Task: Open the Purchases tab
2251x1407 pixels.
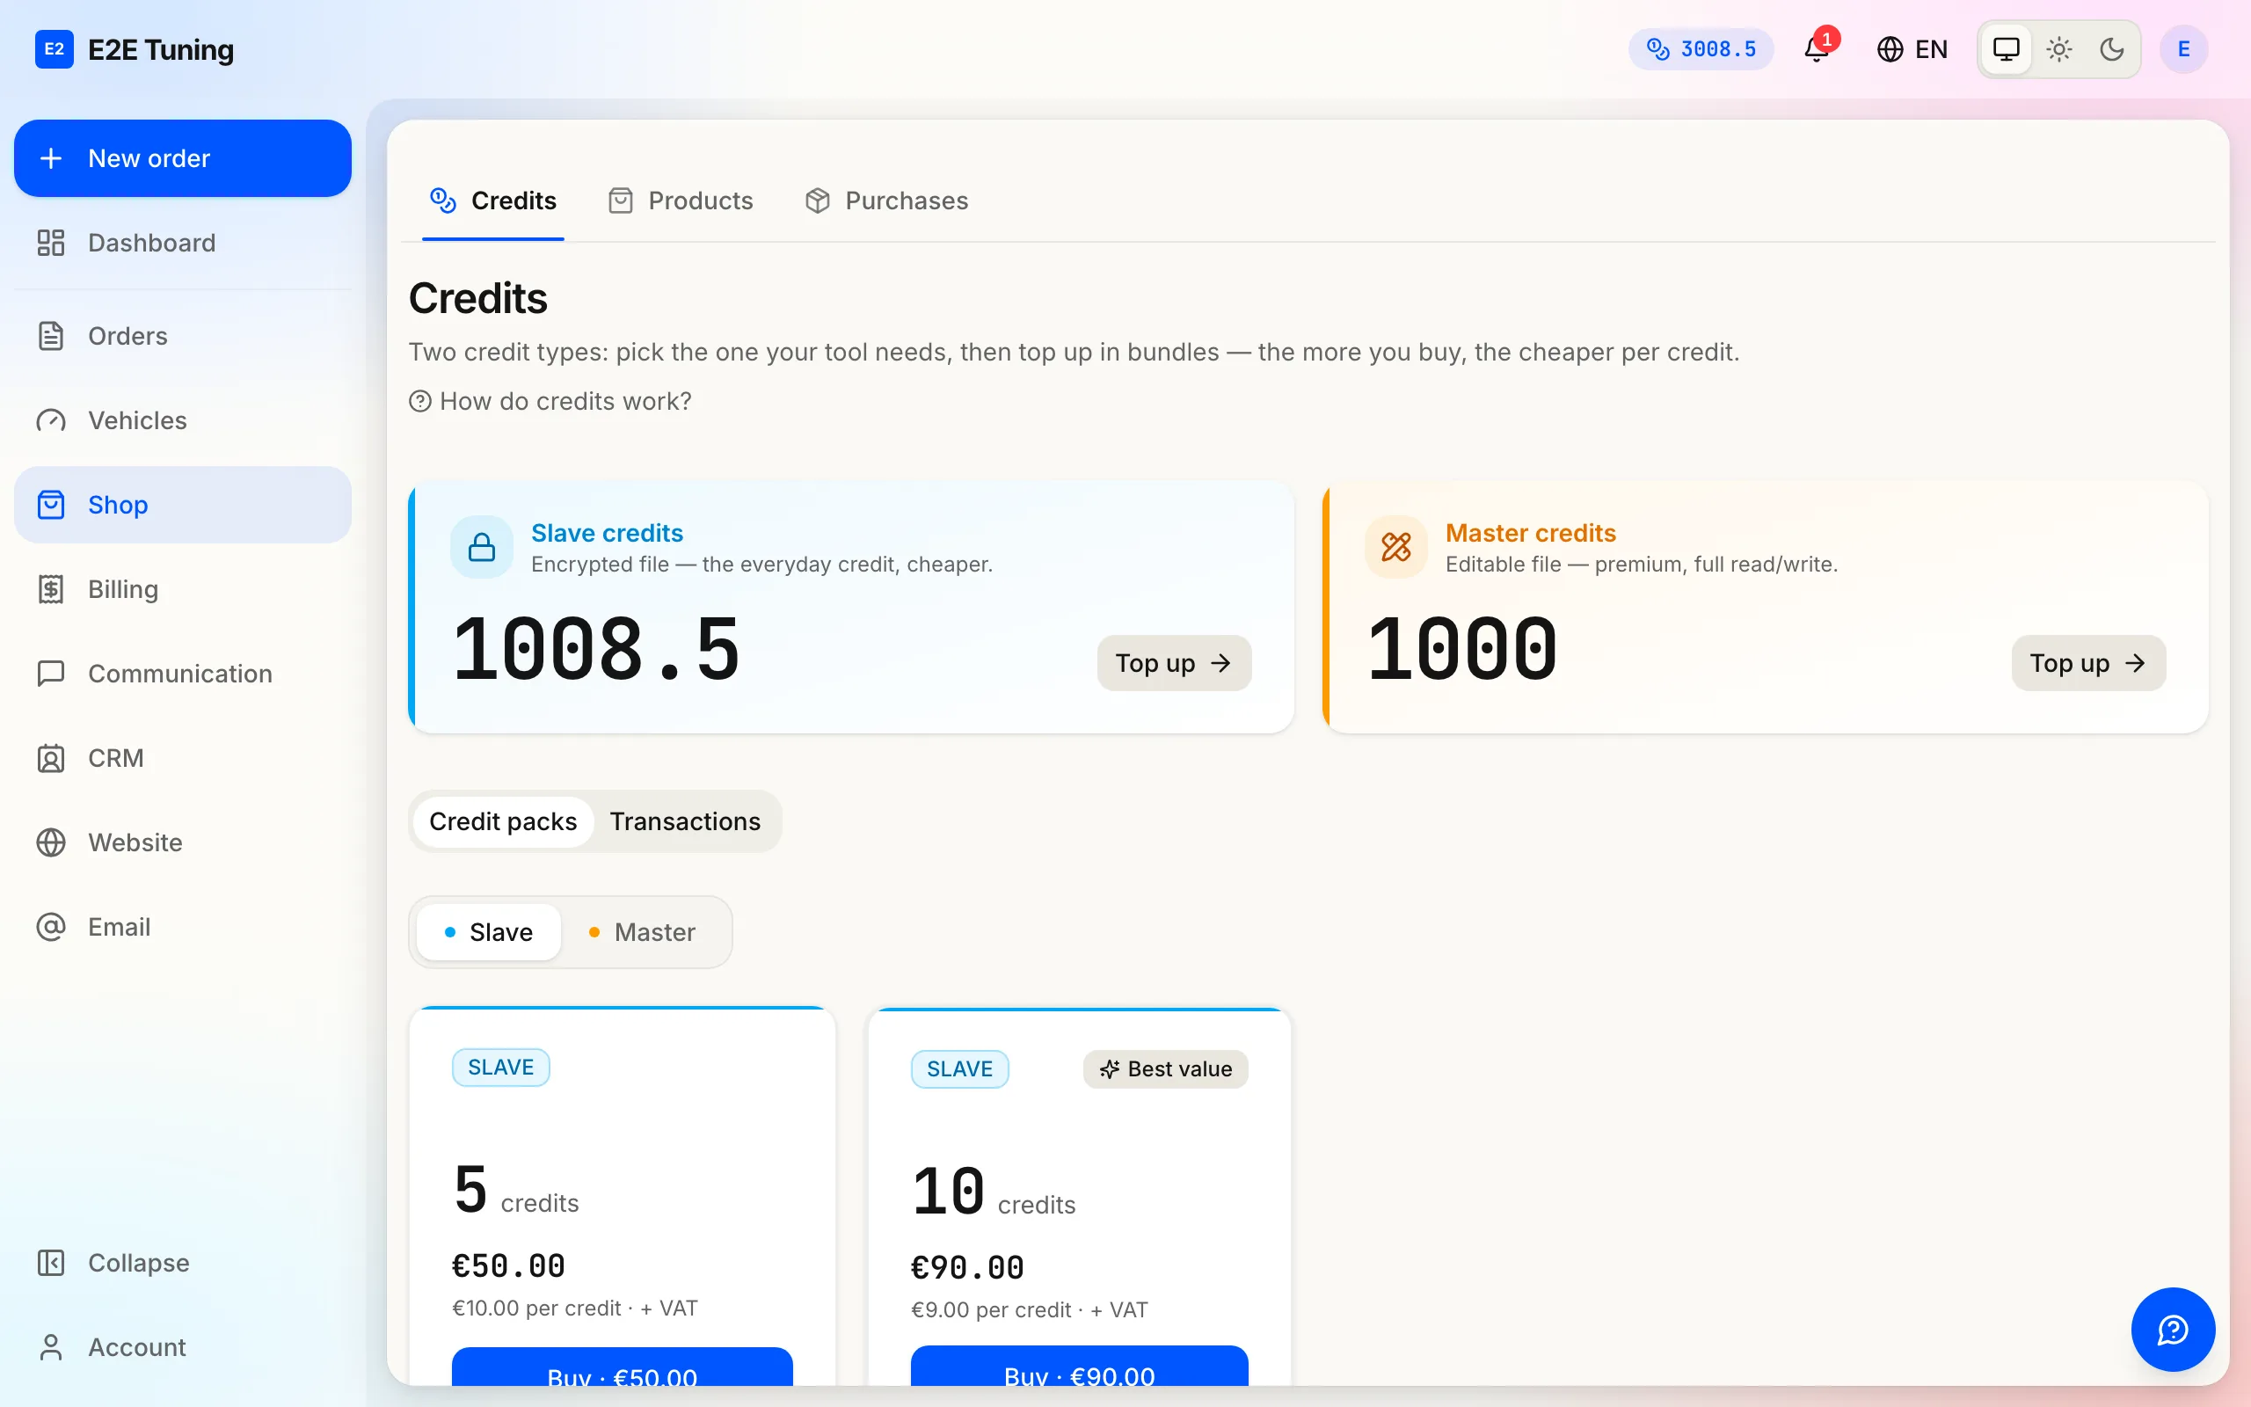Action: tap(886, 201)
